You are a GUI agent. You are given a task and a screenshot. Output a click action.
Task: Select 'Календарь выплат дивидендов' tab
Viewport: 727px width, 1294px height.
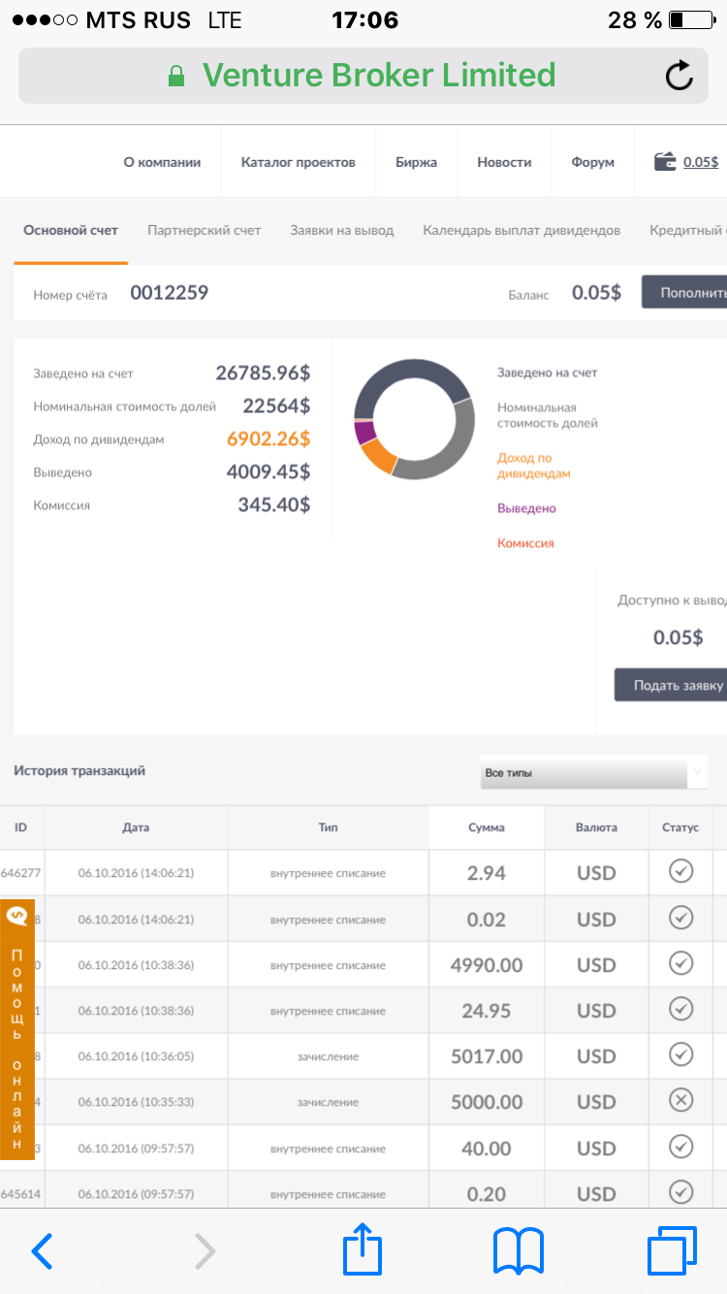(522, 230)
